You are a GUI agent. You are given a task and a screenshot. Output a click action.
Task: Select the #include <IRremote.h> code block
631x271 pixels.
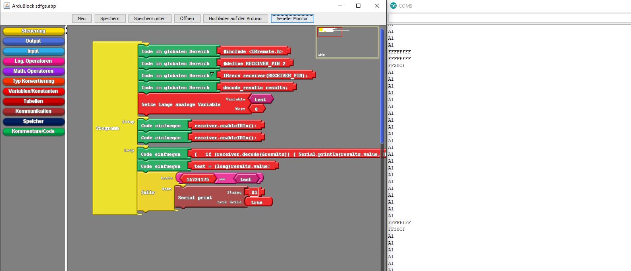pyautogui.click(x=252, y=51)
